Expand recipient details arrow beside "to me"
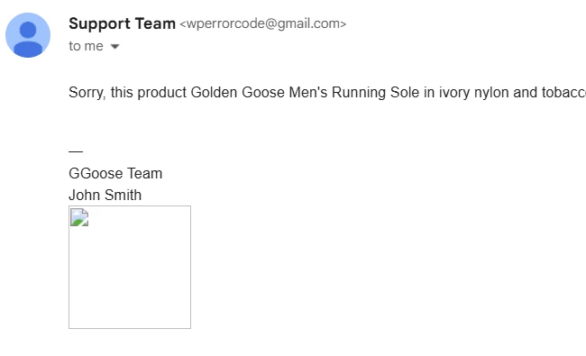 pyautogui.click(x=114, y=47)
